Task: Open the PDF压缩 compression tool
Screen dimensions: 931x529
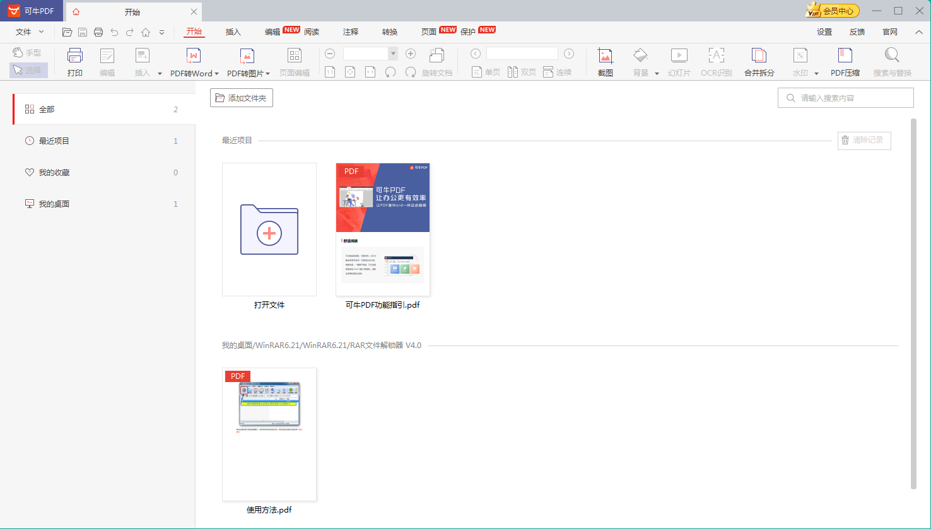Action: click(x=845, y=62)
